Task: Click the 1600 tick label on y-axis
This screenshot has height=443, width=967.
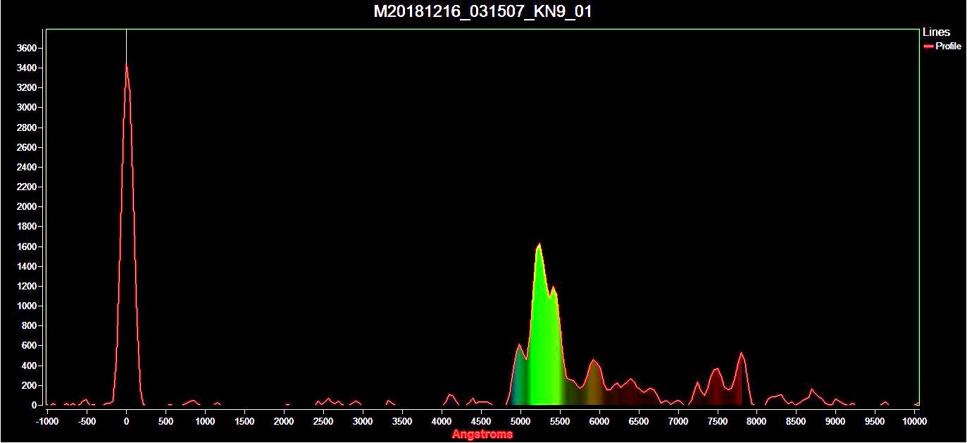Action: tap(26, 247)
